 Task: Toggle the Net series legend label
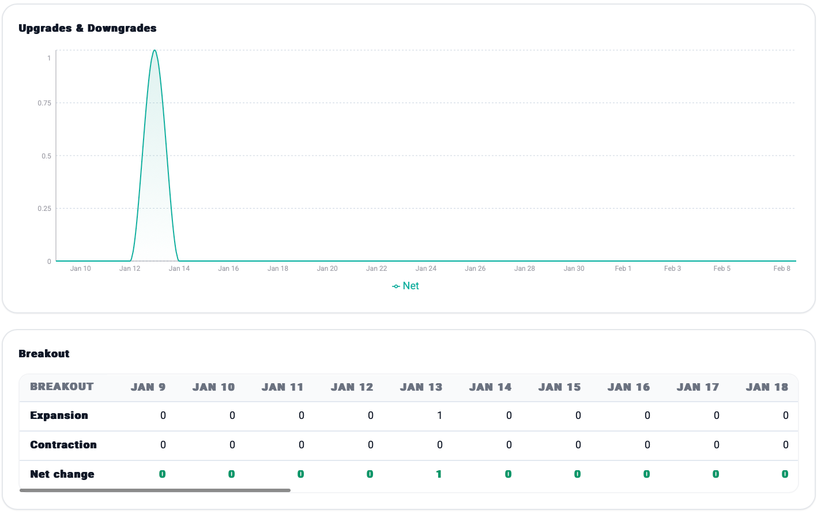(x=410, y=286)
